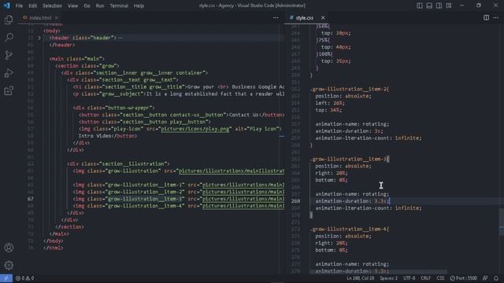Click line number 268 in style.css
Screen dimensions: 504x283
tap(295, 201)
